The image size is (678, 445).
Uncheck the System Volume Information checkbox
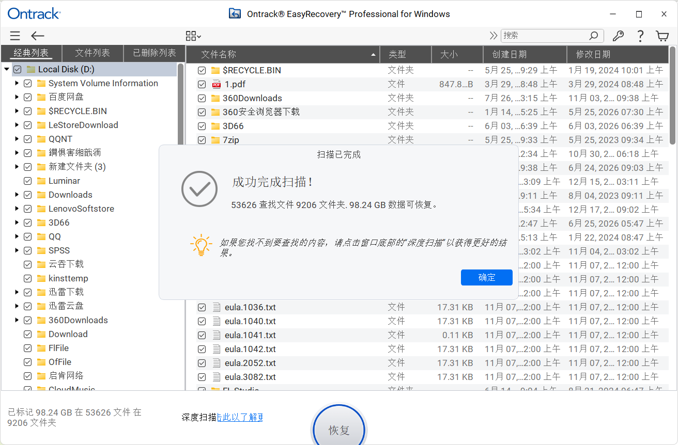click(28, 83)
